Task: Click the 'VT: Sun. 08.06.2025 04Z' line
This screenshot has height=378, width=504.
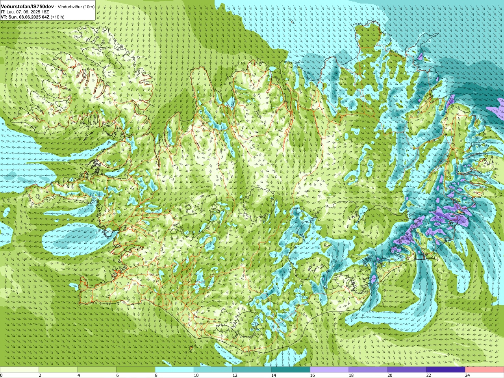Action: coord(25,17)
